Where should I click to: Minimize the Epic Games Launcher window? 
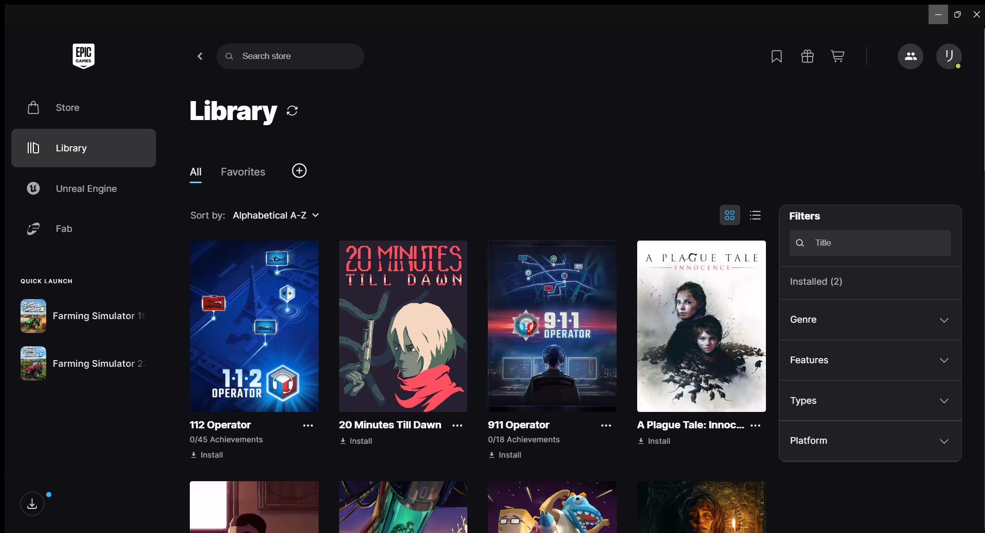[x=938, y=14]
